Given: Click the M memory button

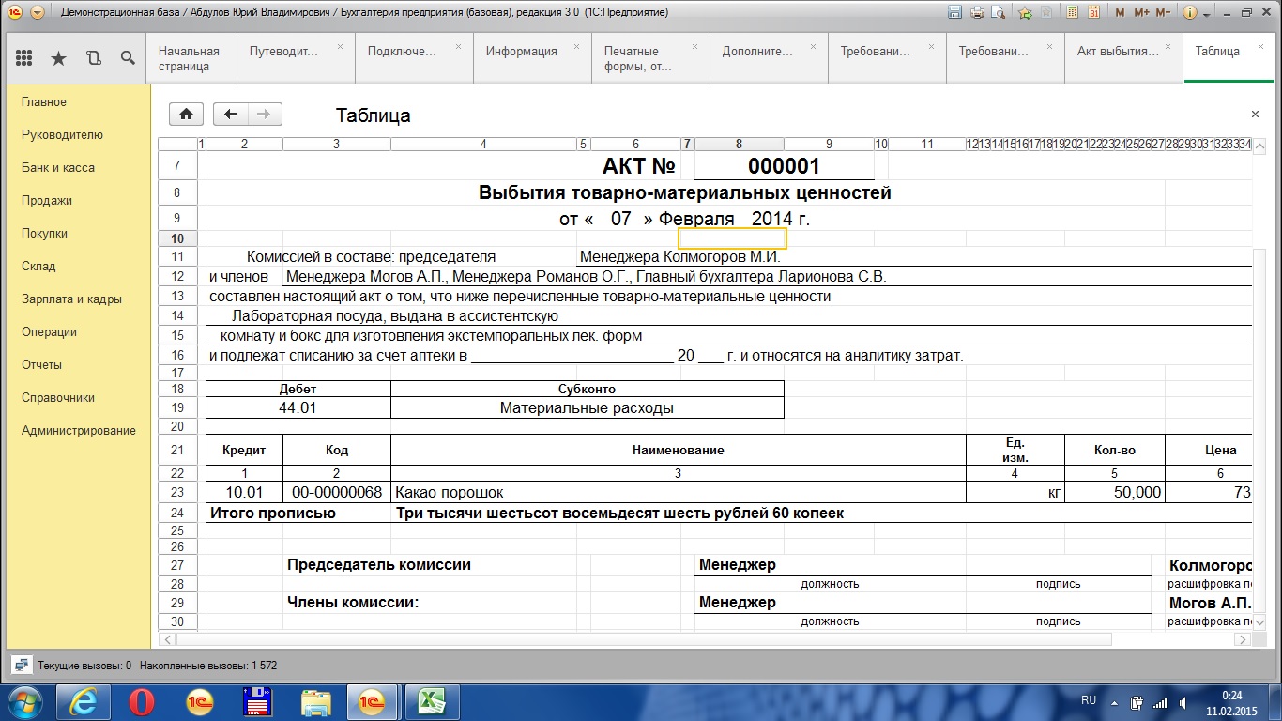Looking at the screenshot, I should [1120, 13].
